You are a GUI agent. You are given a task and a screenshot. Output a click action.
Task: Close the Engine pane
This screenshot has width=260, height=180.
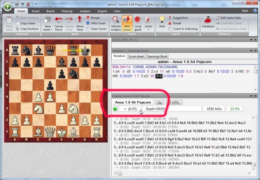click(x=256, y=96)
